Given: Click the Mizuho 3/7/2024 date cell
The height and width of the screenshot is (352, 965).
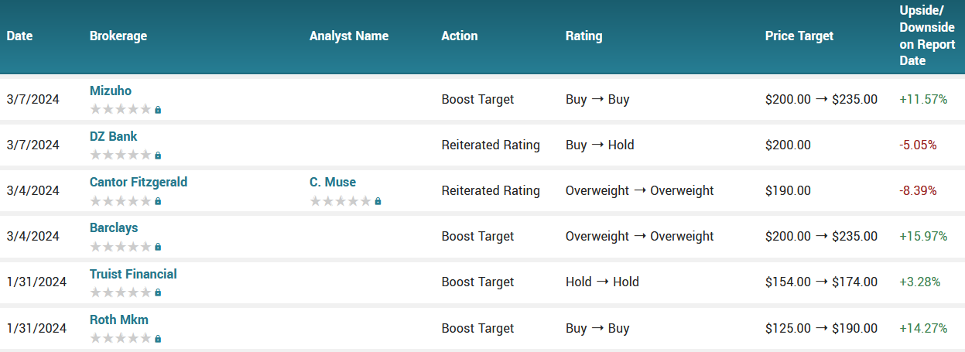Looking at the screenshot, I should [x=33, y=99].
